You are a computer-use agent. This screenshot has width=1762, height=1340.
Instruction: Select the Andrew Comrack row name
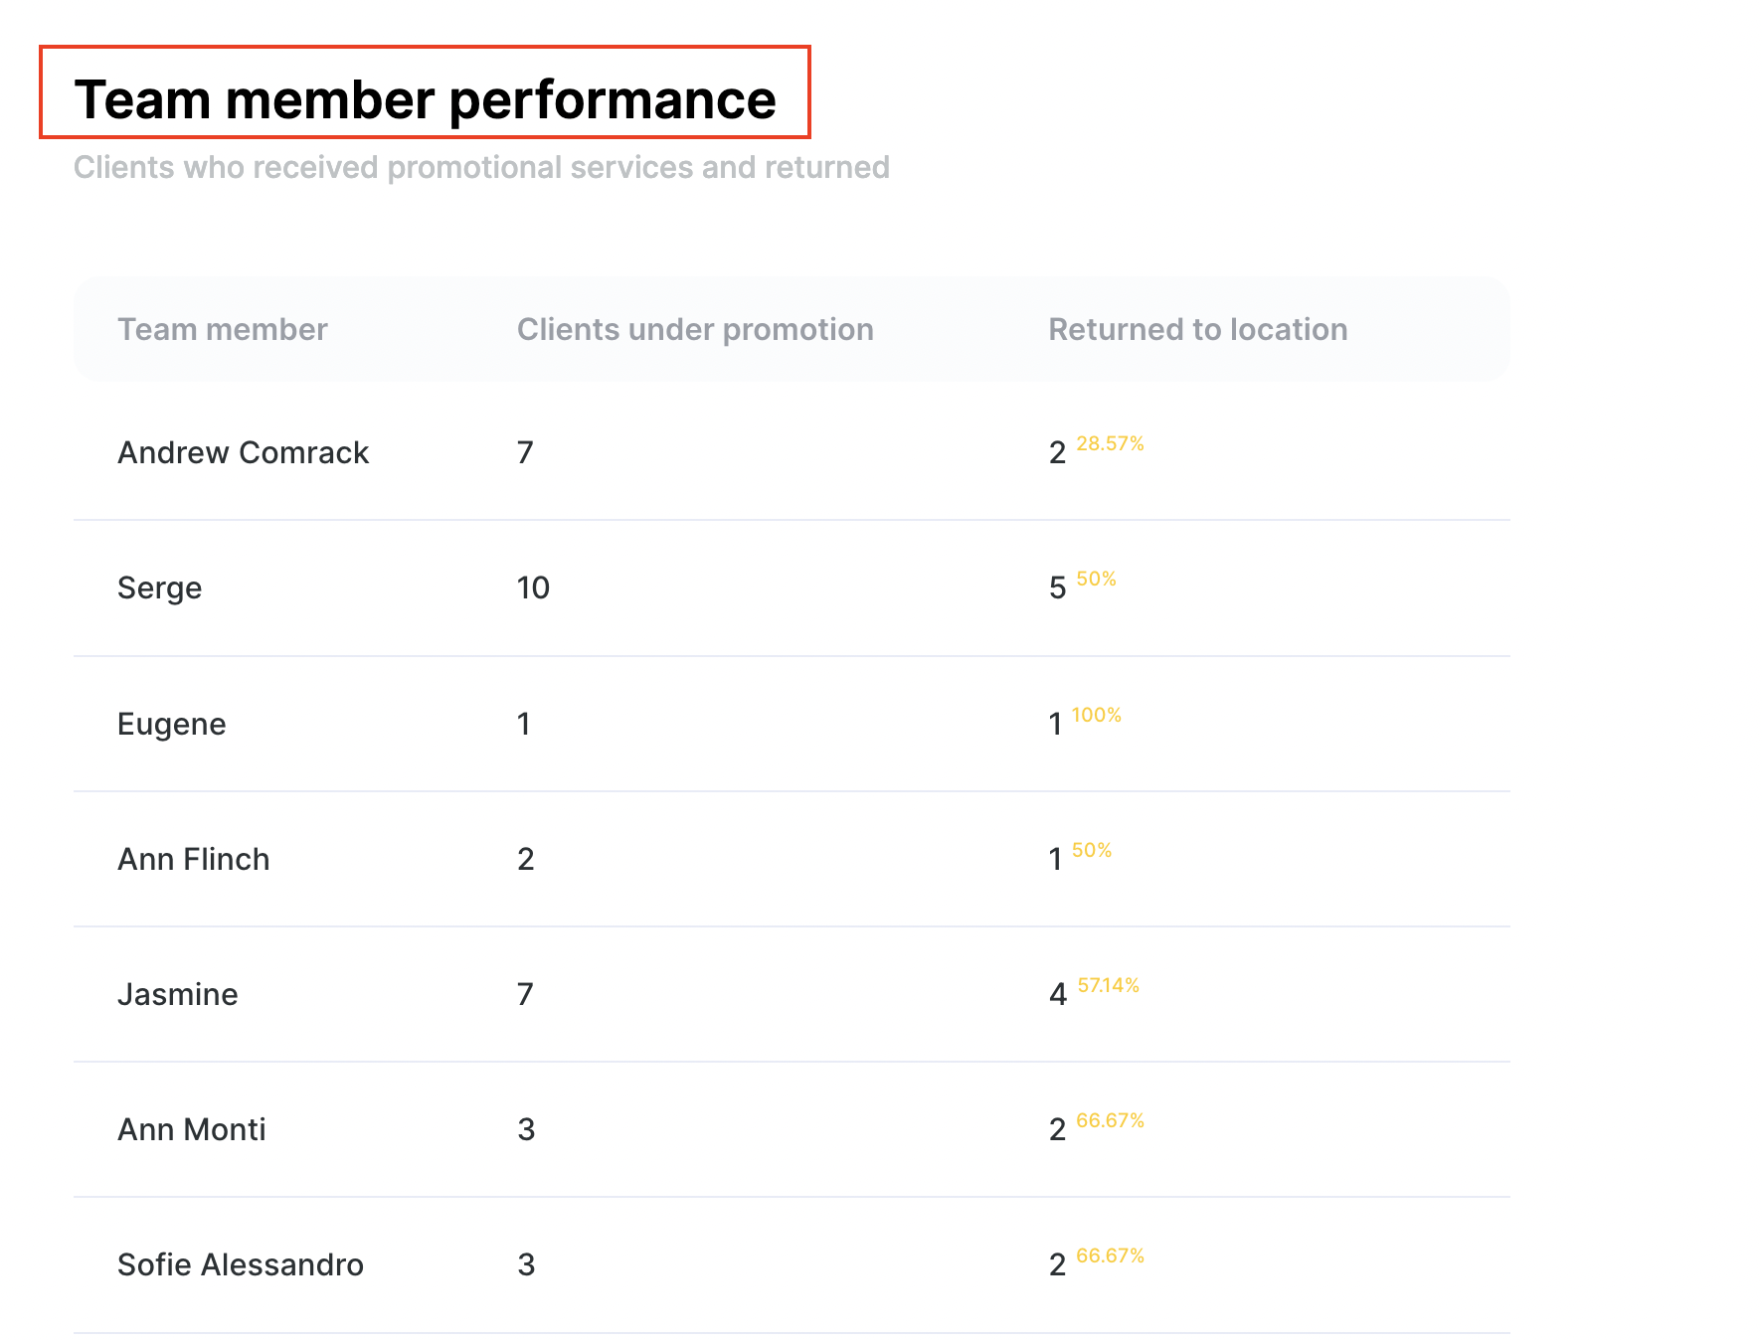pos(243,453)
